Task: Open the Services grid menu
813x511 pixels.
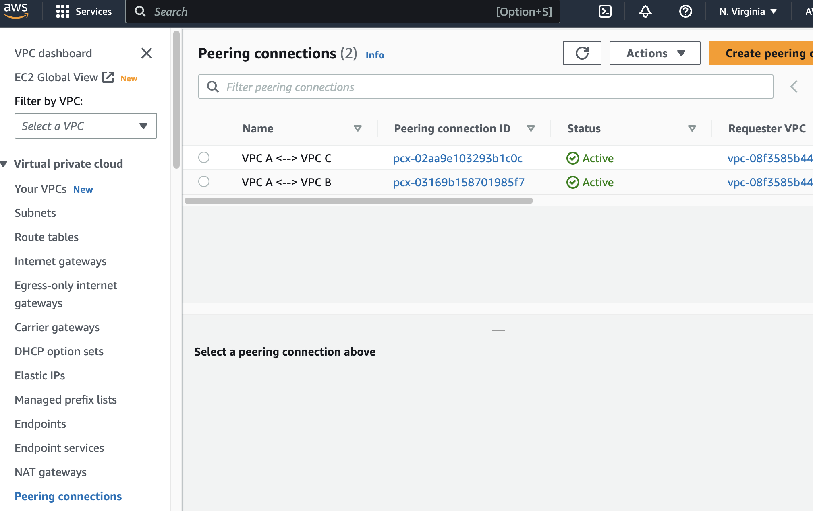Action: coord(84,11)
